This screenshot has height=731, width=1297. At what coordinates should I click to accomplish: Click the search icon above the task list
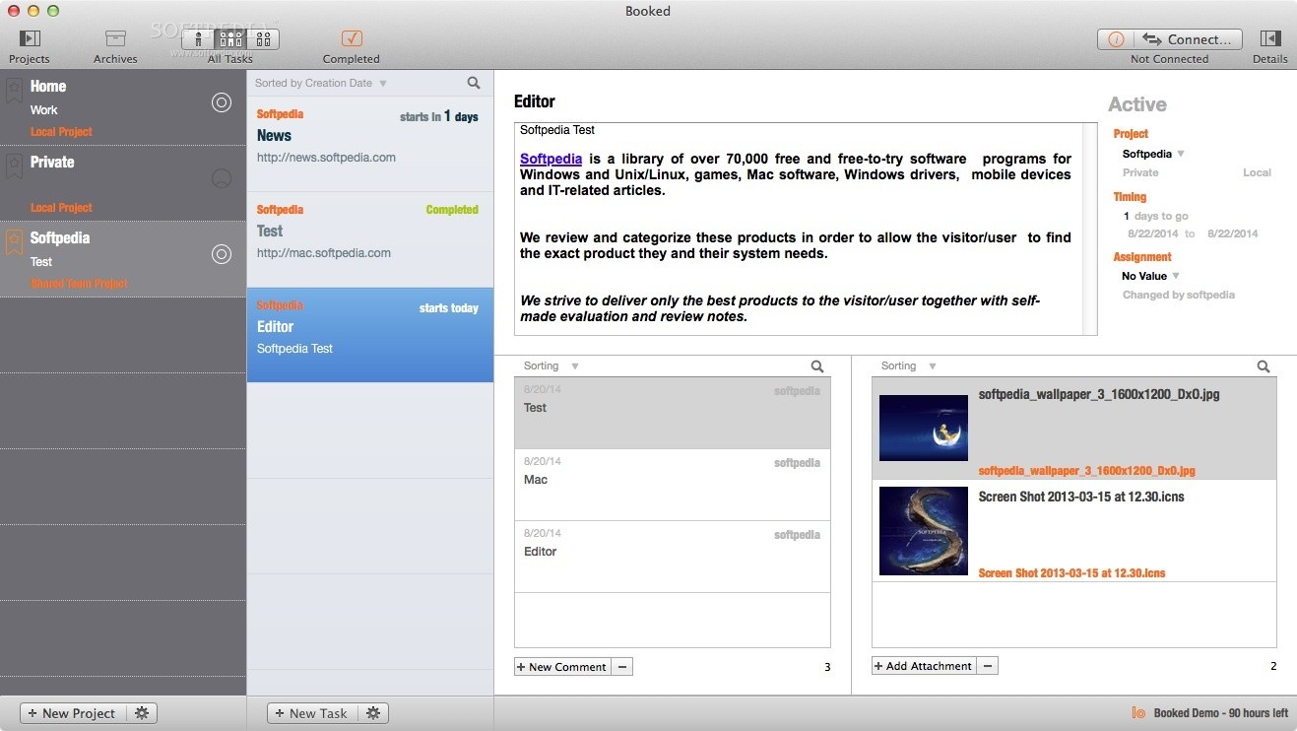pos(474,83)
